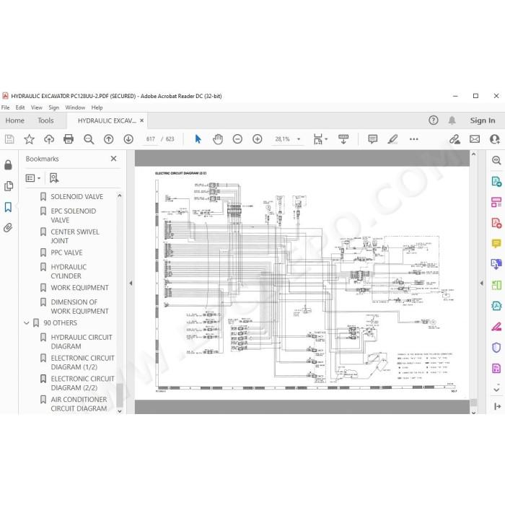Find current bookmark icon
This screenshot has width=505, height=505.
click(54, 178)
